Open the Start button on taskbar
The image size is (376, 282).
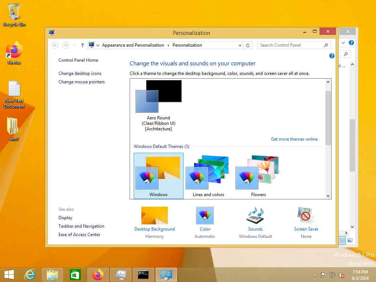9,275
